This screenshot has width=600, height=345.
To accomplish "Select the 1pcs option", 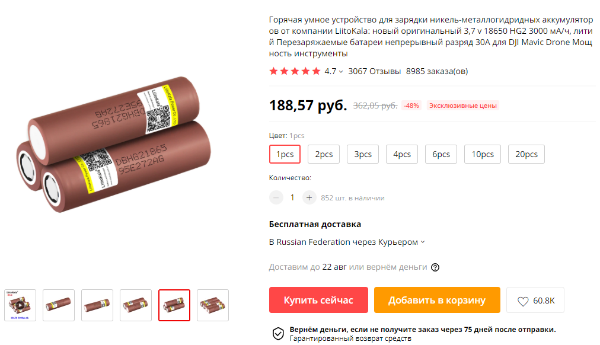I will click(x=285, y=154).
